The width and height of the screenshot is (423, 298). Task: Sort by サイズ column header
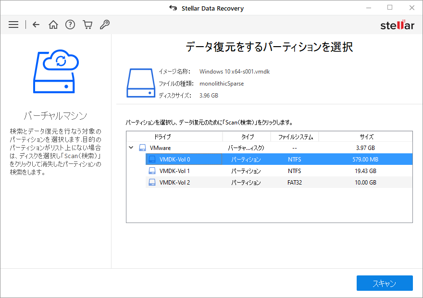pyautogui.click(x=366, y=137)
